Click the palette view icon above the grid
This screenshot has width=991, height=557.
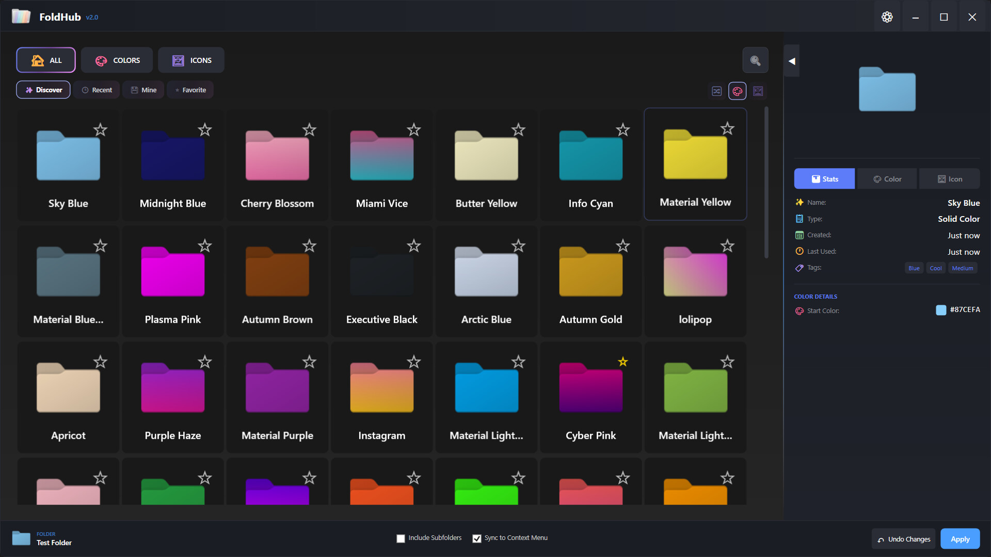(737, 91)
